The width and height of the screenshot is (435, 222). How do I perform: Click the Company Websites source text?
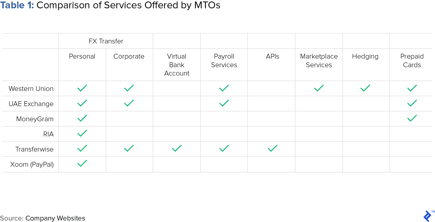coord(55,218)
